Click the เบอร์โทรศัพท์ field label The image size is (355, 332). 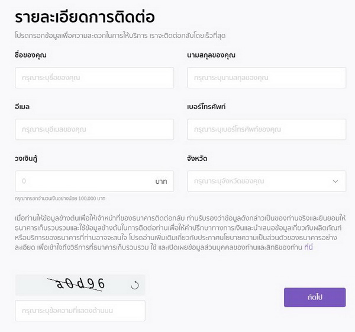click(x=206, y=107)
